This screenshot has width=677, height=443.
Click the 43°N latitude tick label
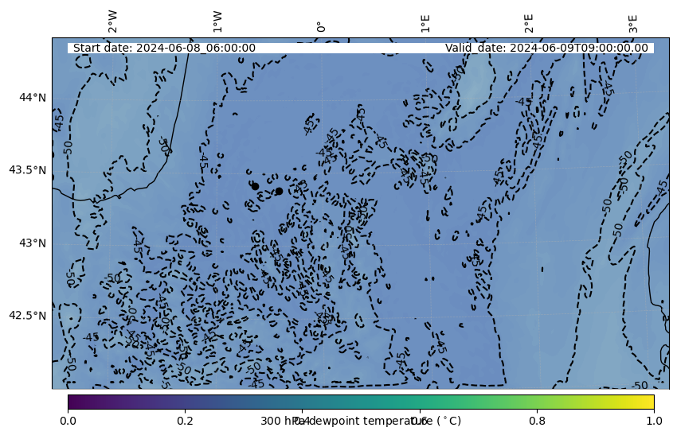point(33,243)
